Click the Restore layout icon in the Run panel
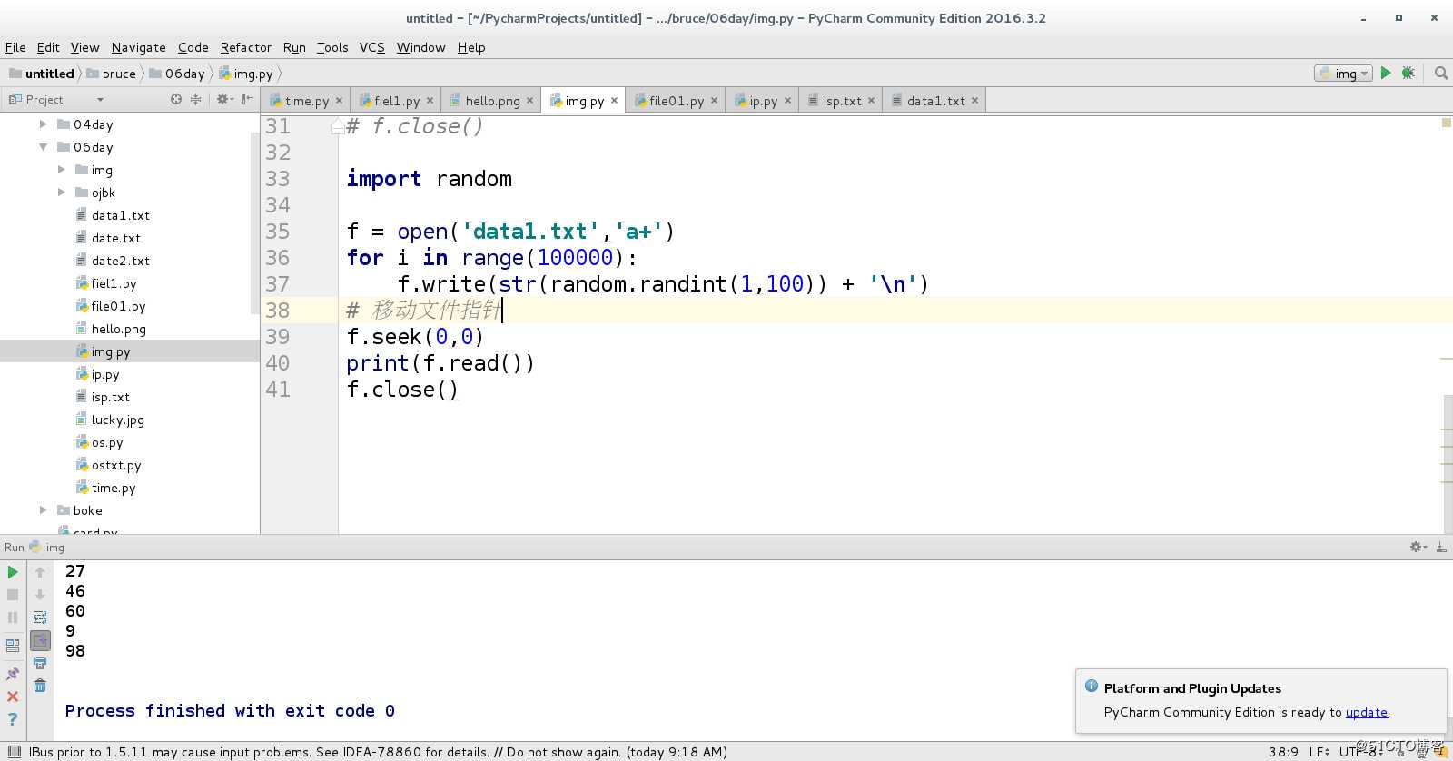 13,646
